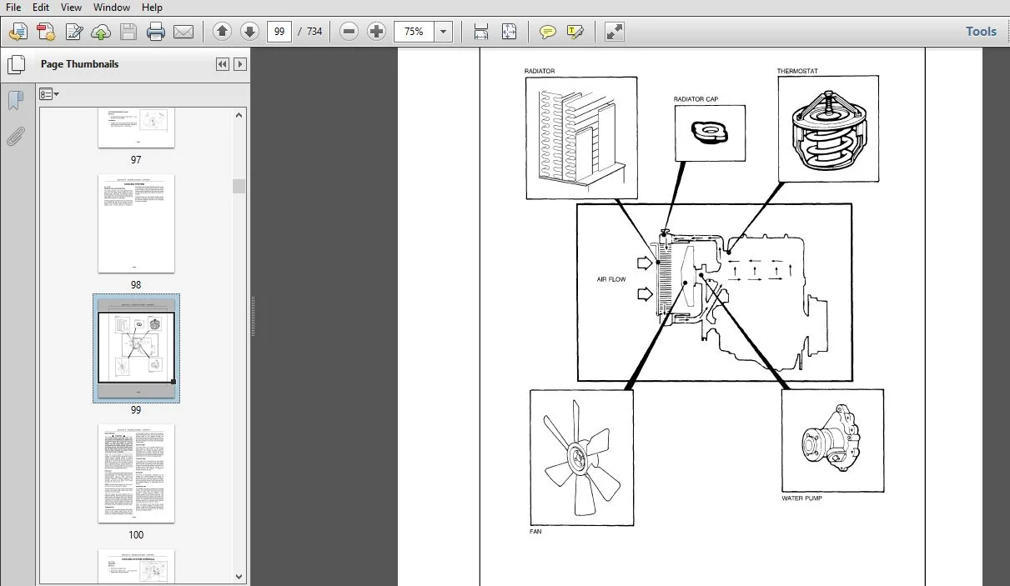Viewport: 1010px width, 586px height.
Task: Click the Create PDF icon
Action: click(x=46, y=32)
